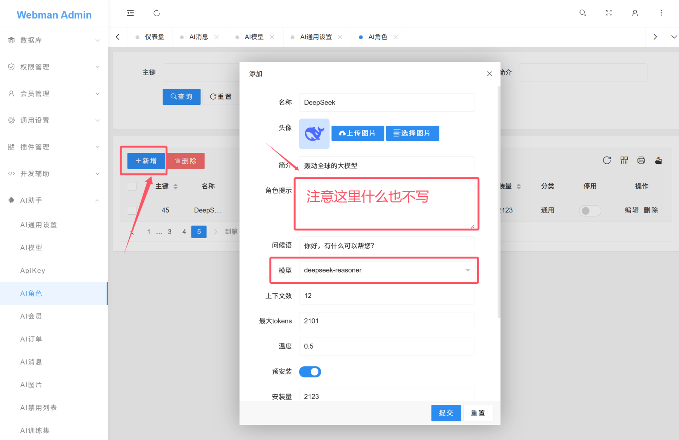Expand the 开发辅助 sidebar menu
Image resolution: width=679 pixels, height=440 pixels.
click(54, 174)
